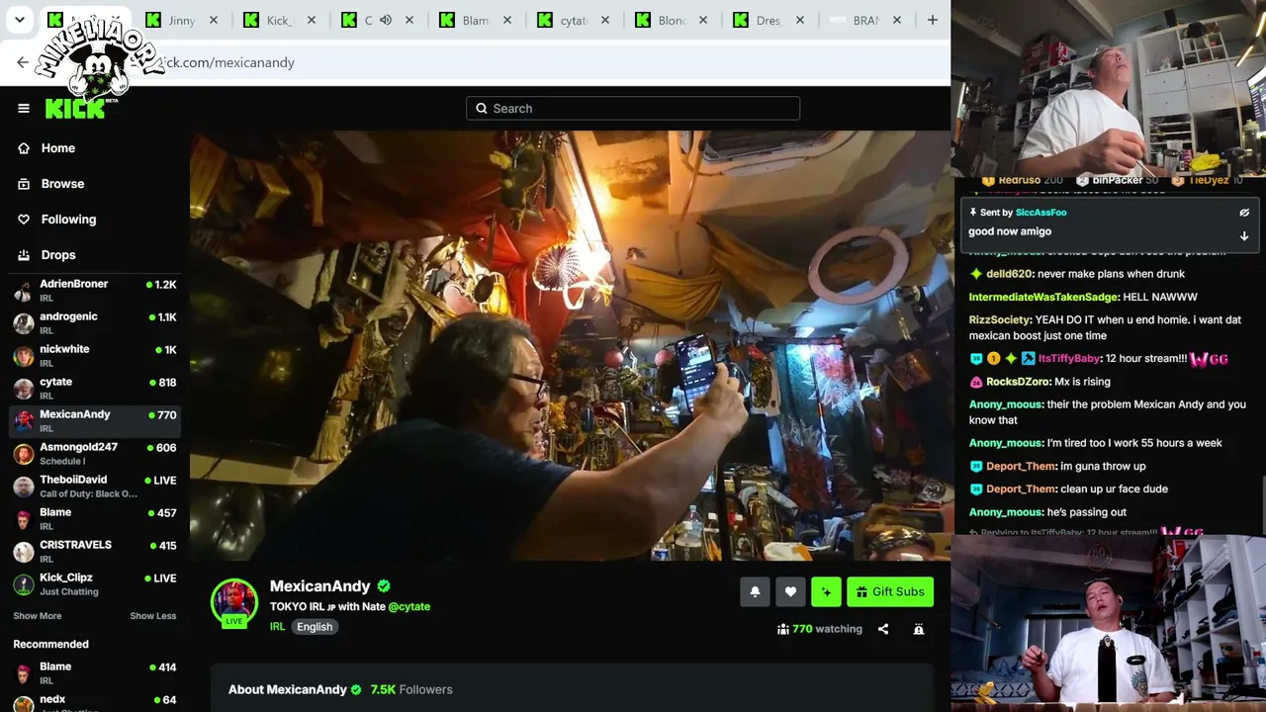Click the green plus subscribe icon button
Viewport: 1266px width, 712px height.
pyautogui.click(x=826, y=591)
